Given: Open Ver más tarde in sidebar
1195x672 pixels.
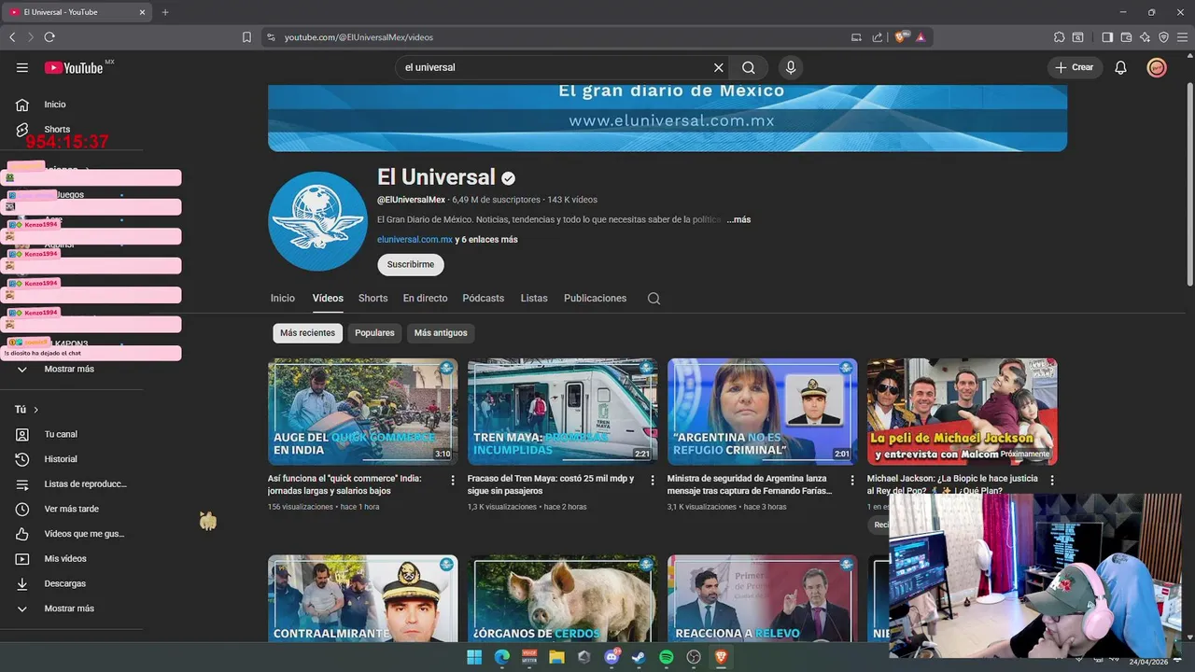Looking at the screenshot, I should click(x=71, y=510).
